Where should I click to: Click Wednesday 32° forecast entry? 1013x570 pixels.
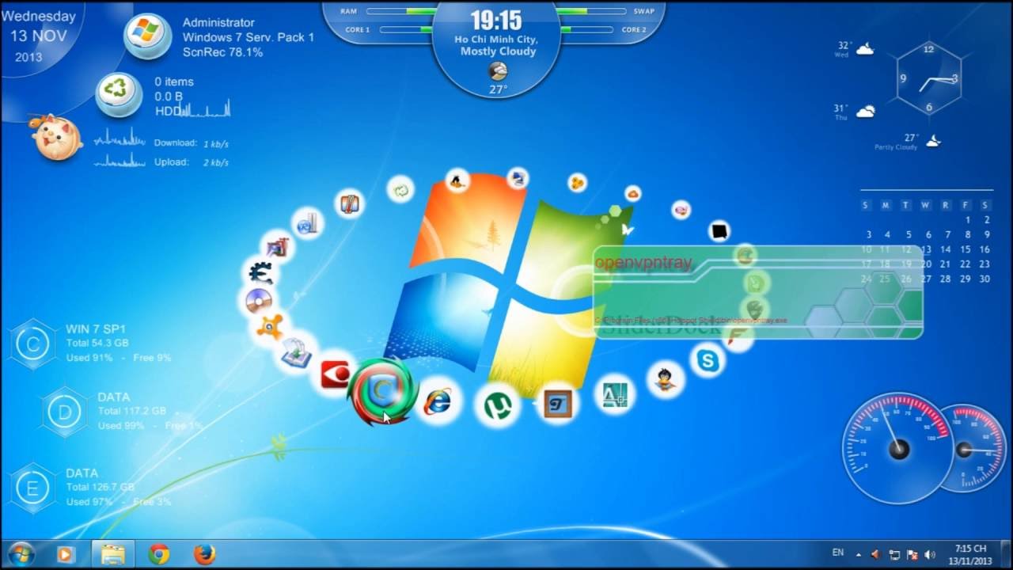(856, 49)
